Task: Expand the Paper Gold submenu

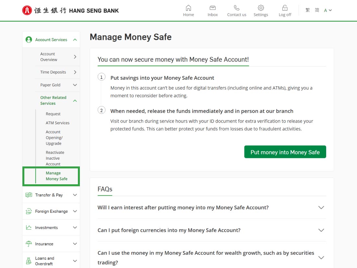Action: (x=75, y=85)
